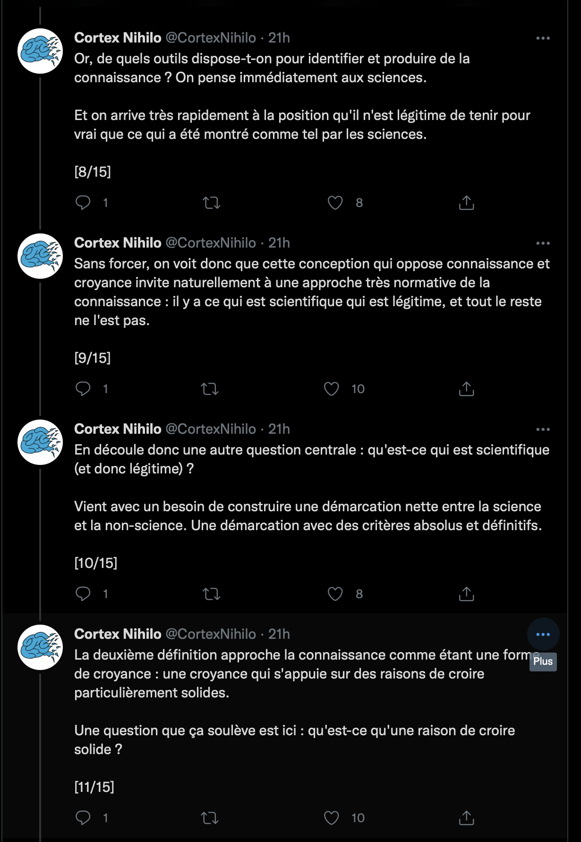Click the 21h timestamp on [8/15] tweet

279,38
